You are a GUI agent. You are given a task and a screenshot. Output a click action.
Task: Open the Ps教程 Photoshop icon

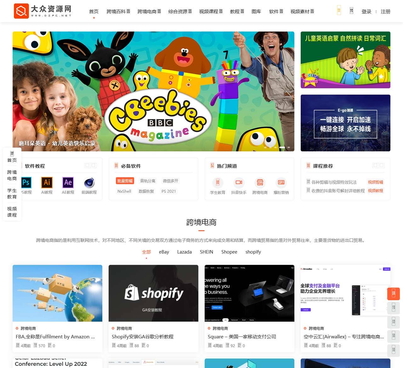click(x=26, y=183)
